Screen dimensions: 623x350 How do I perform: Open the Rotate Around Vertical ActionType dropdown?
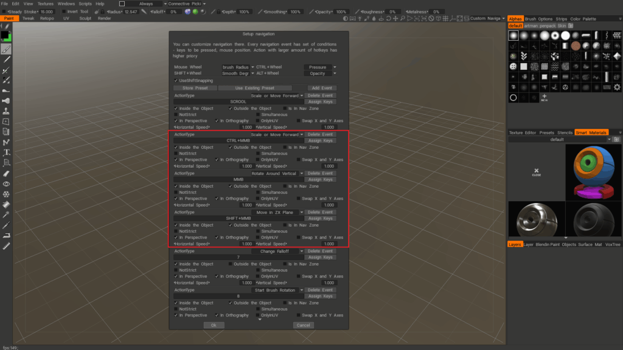tap(277, 173)
